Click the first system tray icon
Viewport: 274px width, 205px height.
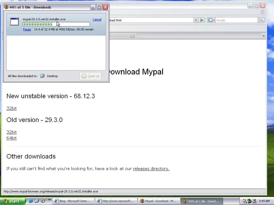[245, 201]
